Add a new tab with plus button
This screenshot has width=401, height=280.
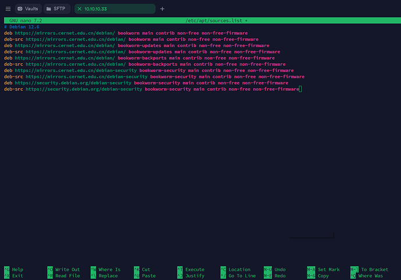click(162, 9)
